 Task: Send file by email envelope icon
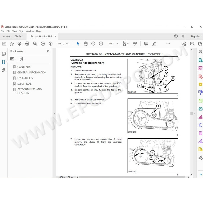pyautogui.click(x=192, y=43)
